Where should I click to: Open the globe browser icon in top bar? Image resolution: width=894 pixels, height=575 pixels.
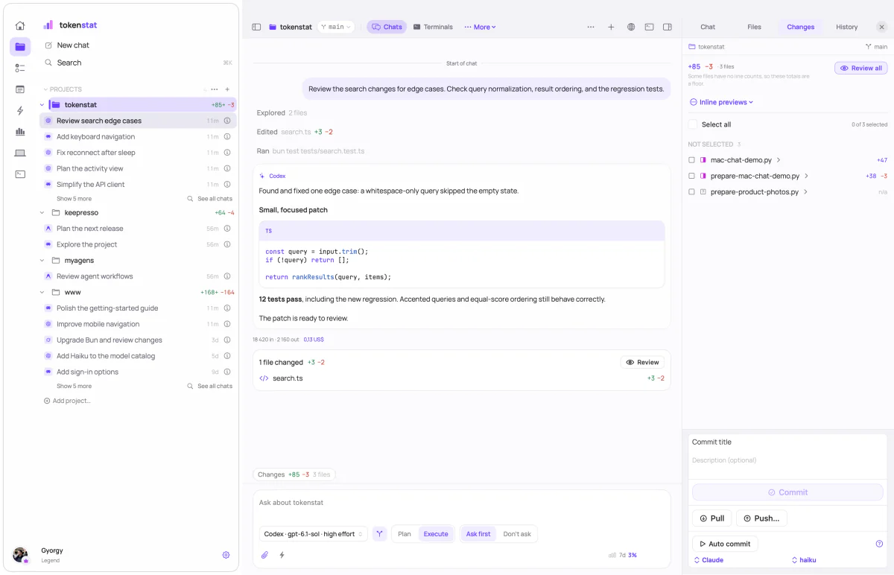pos(631,27)
